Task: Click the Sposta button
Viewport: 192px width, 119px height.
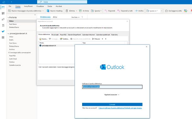Action: coord(96,11)
